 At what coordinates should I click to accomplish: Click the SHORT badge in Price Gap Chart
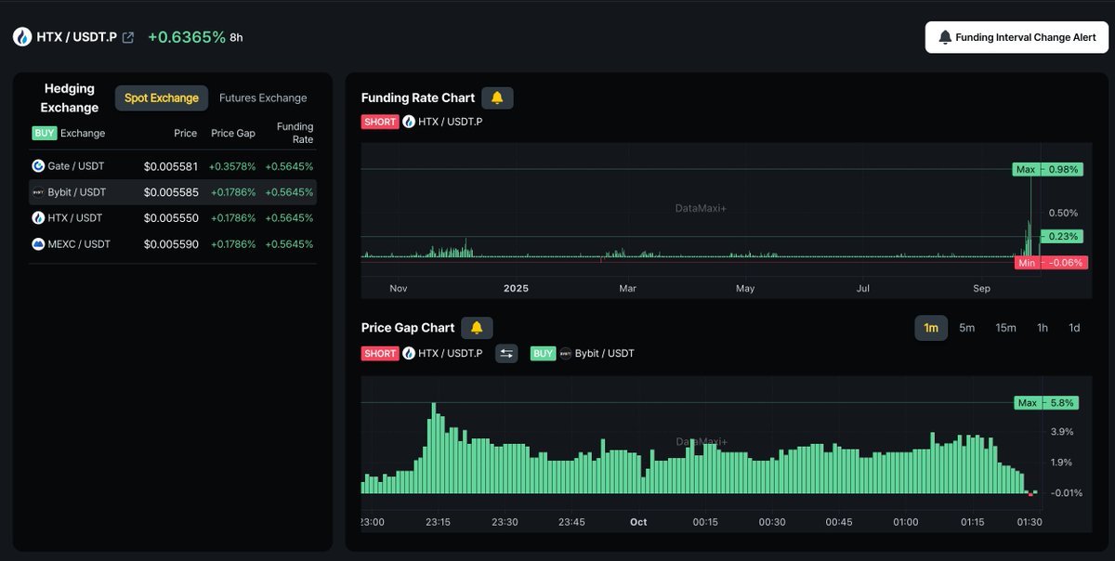coord(380,353)
